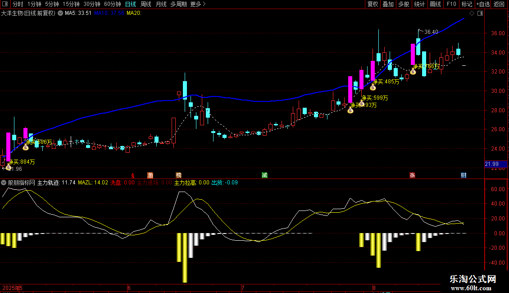Open the 统计 statistics tool

coord(419,4)
